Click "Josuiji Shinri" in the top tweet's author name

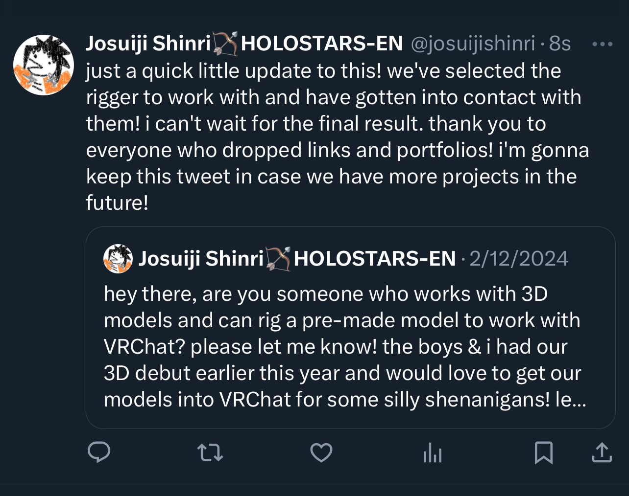[148, 44]
